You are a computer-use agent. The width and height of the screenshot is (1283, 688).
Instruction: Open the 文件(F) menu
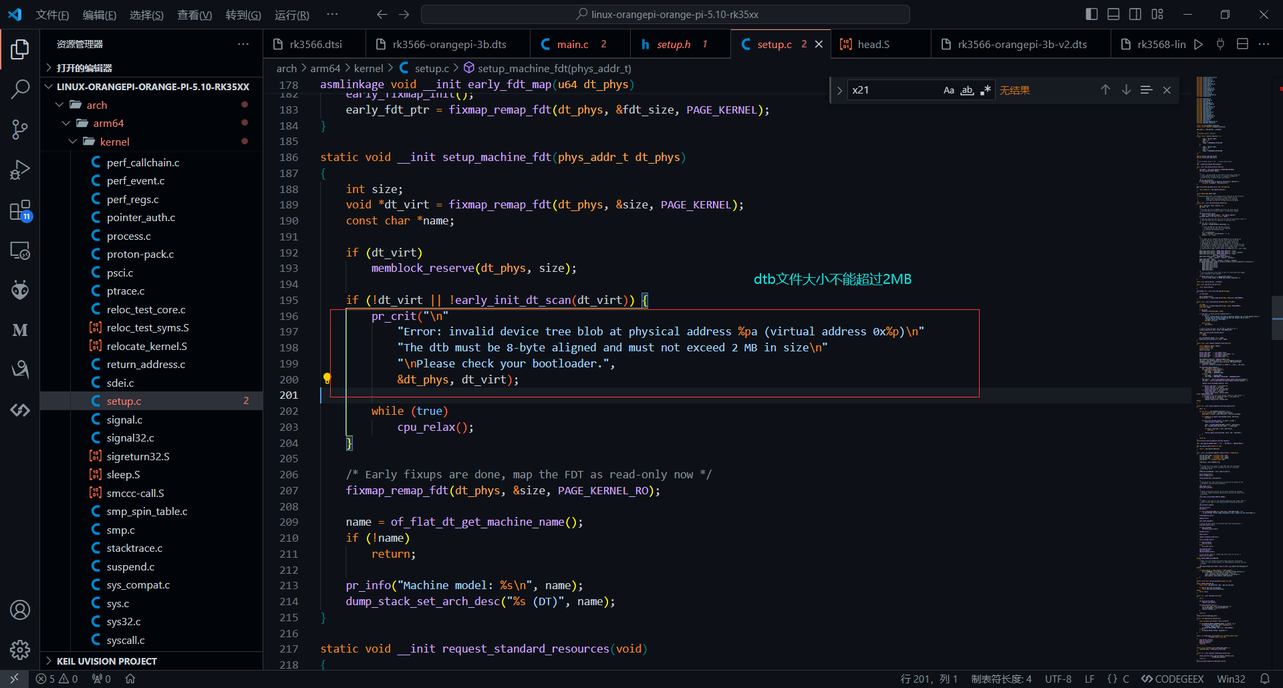[x=52, y=15]
